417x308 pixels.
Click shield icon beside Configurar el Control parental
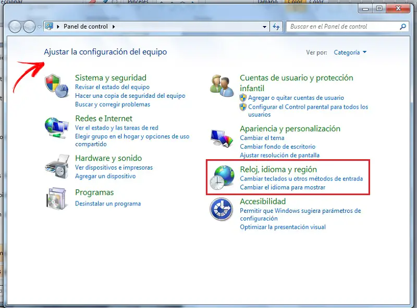pos(243,107)
